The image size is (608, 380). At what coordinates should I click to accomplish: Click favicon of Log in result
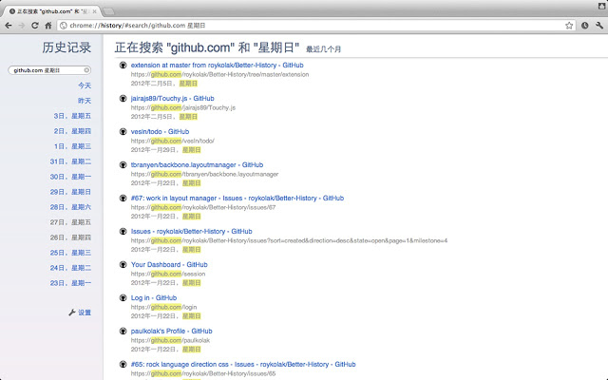(123, 297)
